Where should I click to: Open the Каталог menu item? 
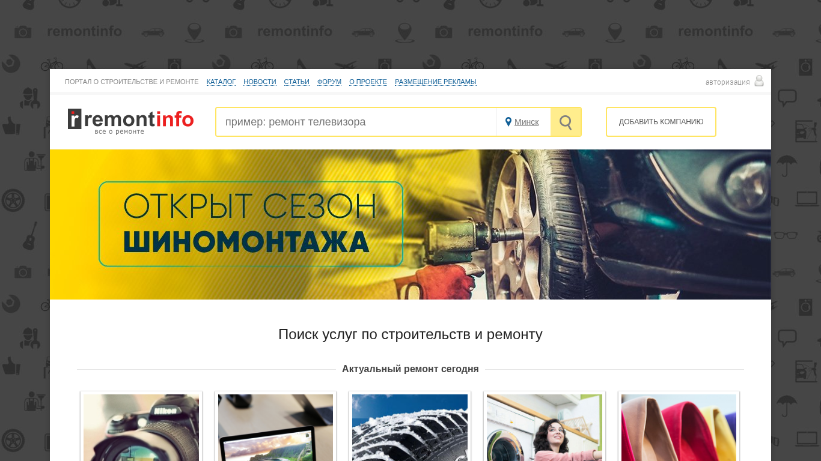tap(221, 82)
